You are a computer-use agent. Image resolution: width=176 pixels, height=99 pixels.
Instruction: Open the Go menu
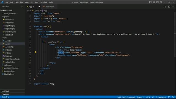coord(32,2)
